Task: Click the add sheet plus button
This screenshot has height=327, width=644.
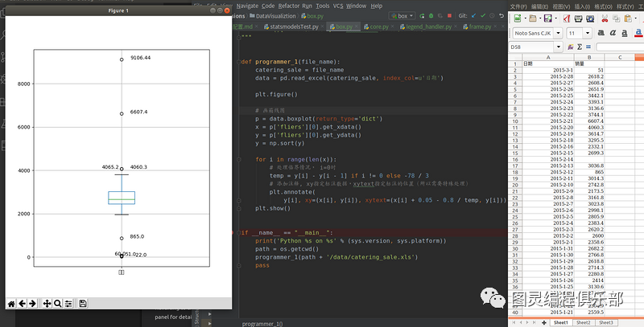Action: (x=544, y=323)
